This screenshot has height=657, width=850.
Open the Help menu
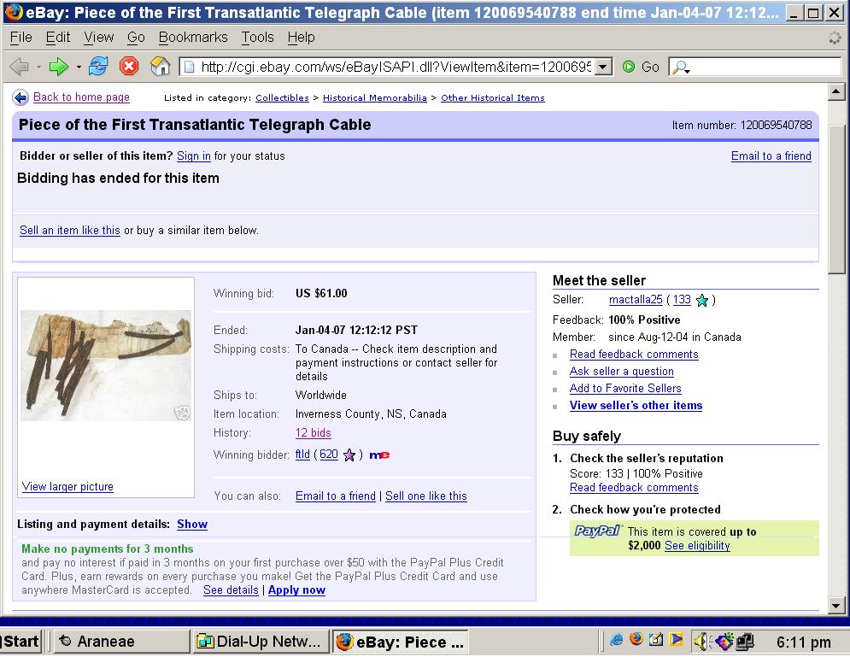click(301, 38)
